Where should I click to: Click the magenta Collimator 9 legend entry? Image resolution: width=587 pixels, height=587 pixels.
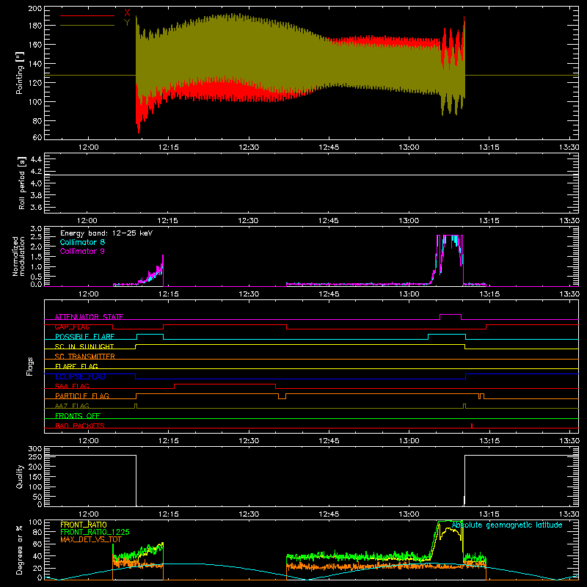pos(82,251)
